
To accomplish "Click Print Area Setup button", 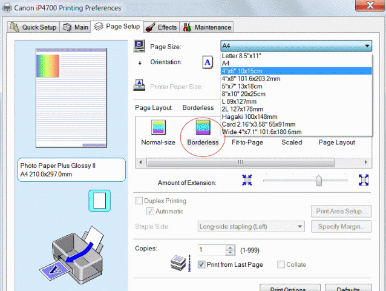I will click(x=341, y=212).
